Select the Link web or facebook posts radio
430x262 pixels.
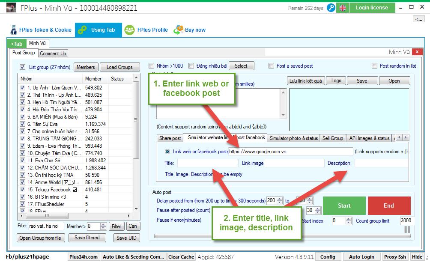(x=167, y=152)
